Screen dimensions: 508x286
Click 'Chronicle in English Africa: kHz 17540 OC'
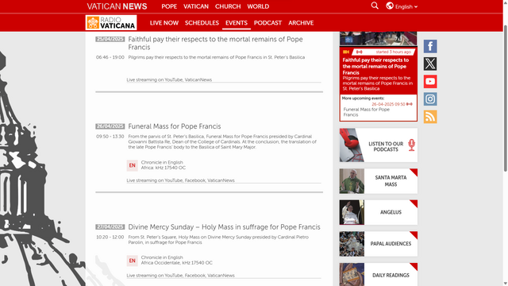tap(164, 165)
